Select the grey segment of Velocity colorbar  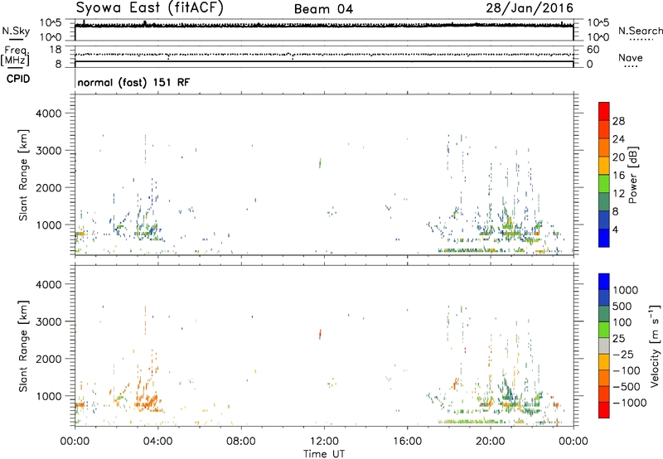604,345
